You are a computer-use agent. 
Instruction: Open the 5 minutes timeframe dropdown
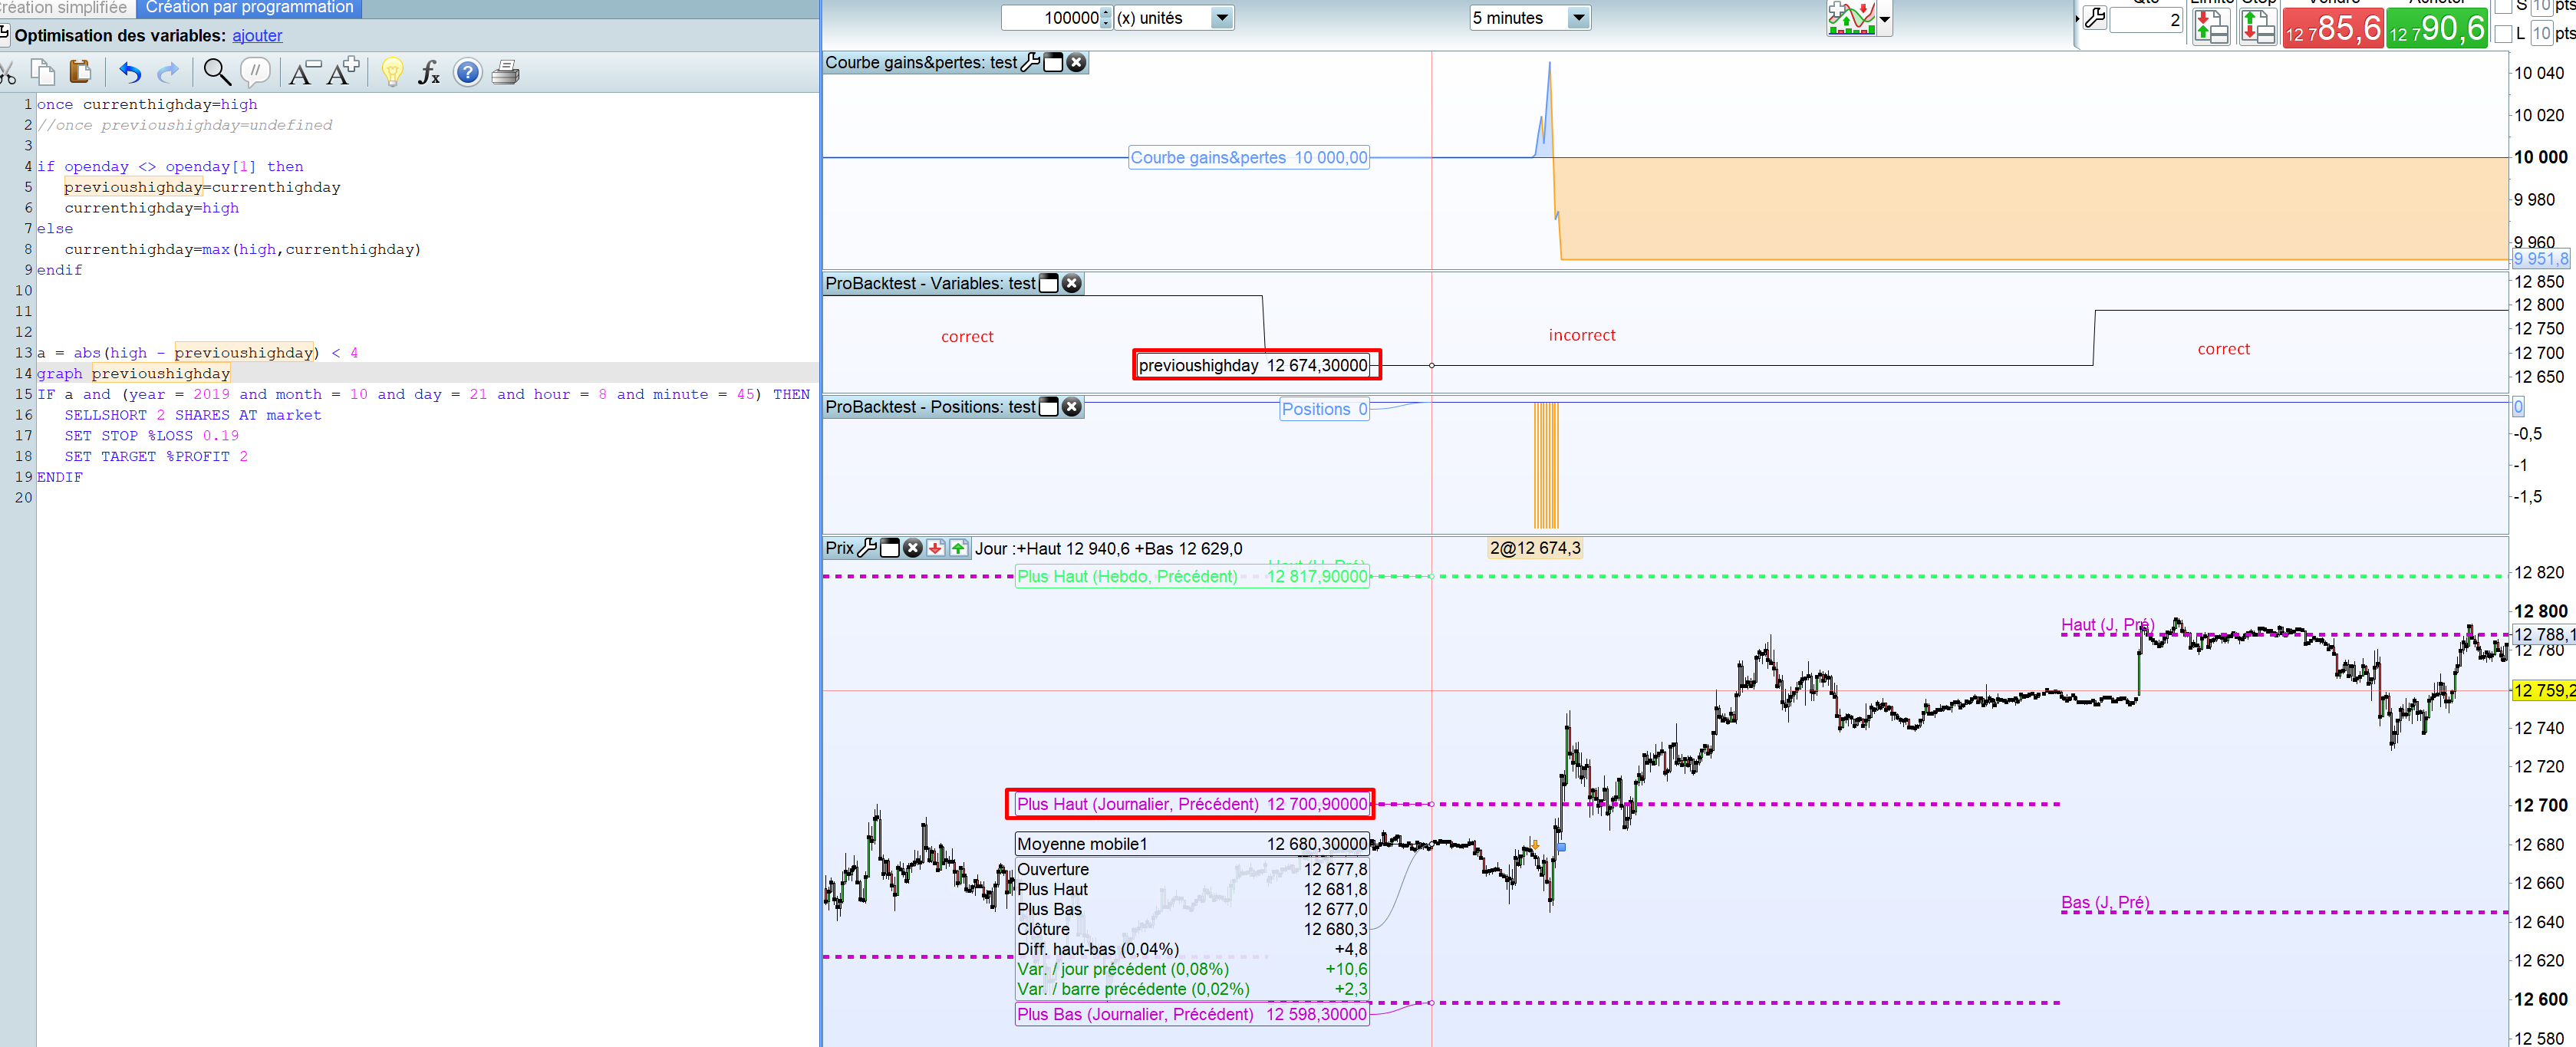pos(1578,18)
